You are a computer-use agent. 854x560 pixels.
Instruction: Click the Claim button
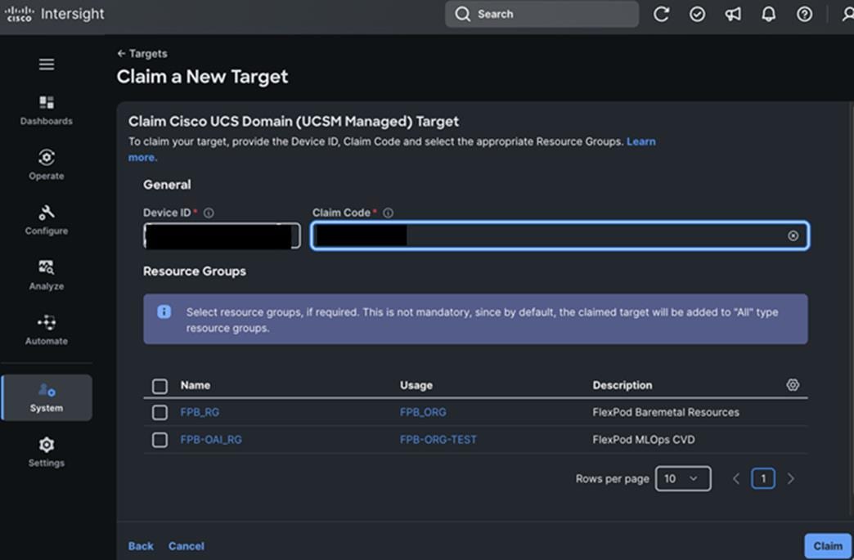[x=828, y=546]
